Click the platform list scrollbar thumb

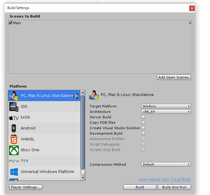coord(82,133)
